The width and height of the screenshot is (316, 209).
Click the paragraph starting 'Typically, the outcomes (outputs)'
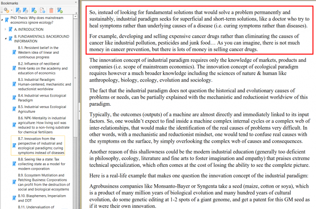click(200, 128)
